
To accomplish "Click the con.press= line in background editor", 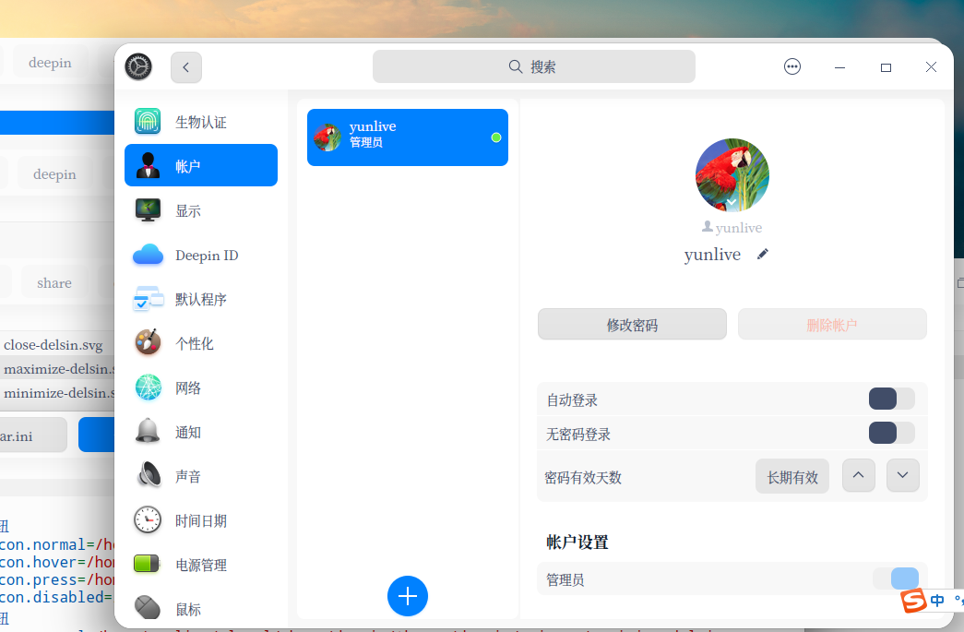I will (57, 579).
